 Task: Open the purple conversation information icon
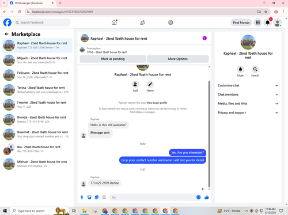pos(204,38)
